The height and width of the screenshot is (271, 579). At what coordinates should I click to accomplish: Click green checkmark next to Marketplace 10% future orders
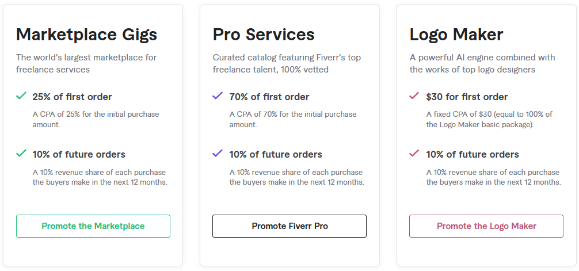(x=21, y=153)
